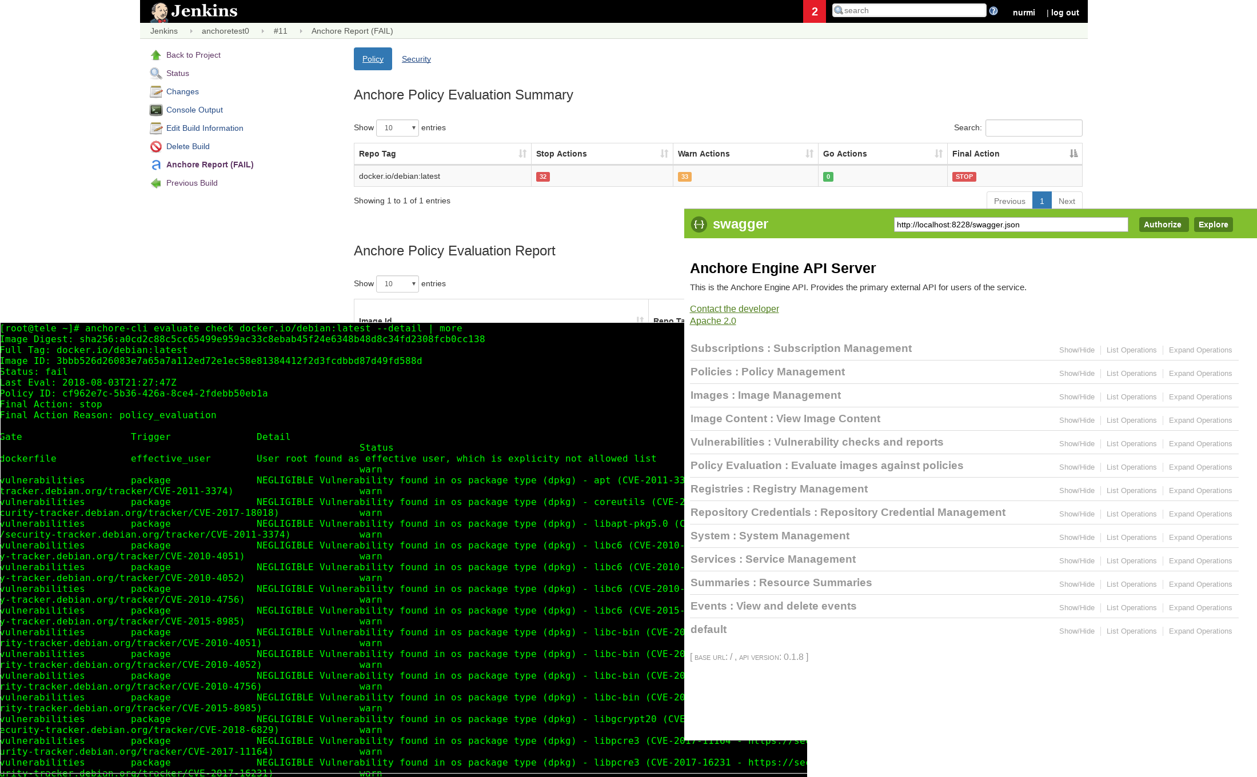1257x777 pixels.
Task: Click the Previous pagination button
Action: pyautogui.click(x=1009, y=201)
